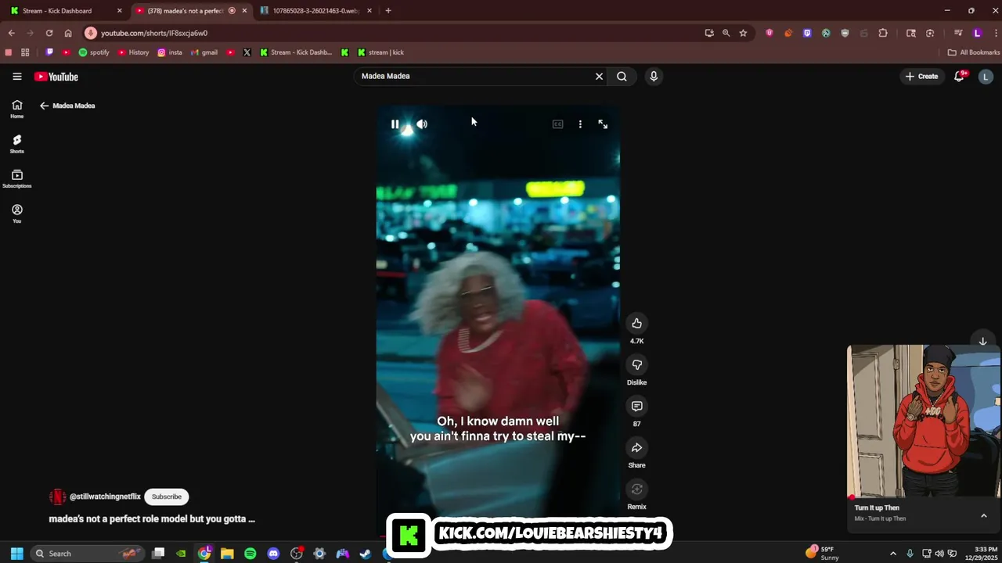Viewport: 1002px width, 563px height.
Task: Open the insta bookmark
Action: coord(170,52)
